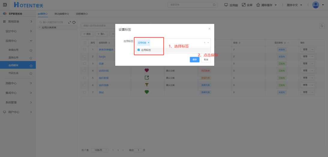Open the 组织数据 application link

coord(104,78)
